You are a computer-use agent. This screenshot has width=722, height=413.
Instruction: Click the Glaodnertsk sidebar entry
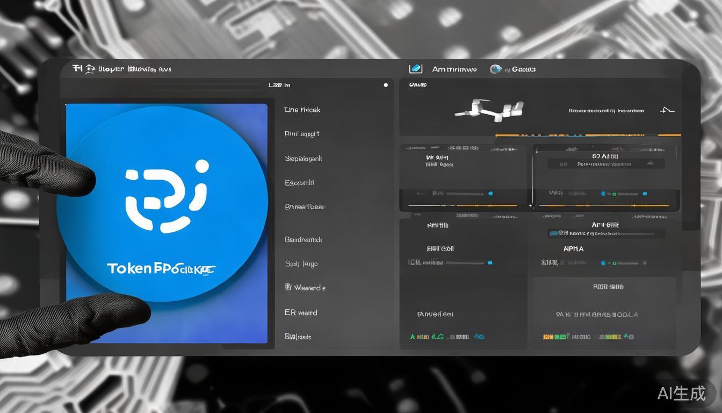click(304, 239)
